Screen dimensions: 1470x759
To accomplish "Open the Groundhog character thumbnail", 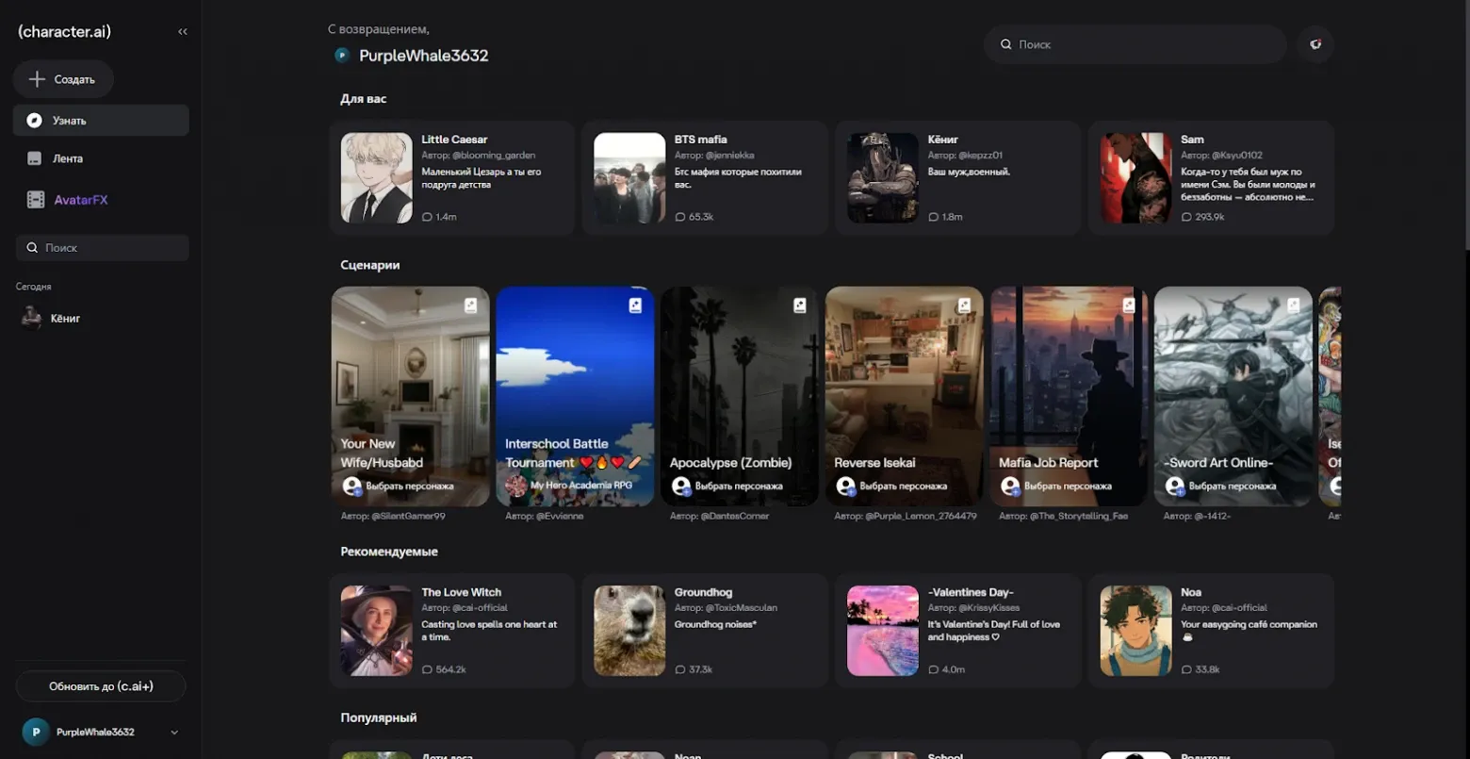I will coord(629,630).
